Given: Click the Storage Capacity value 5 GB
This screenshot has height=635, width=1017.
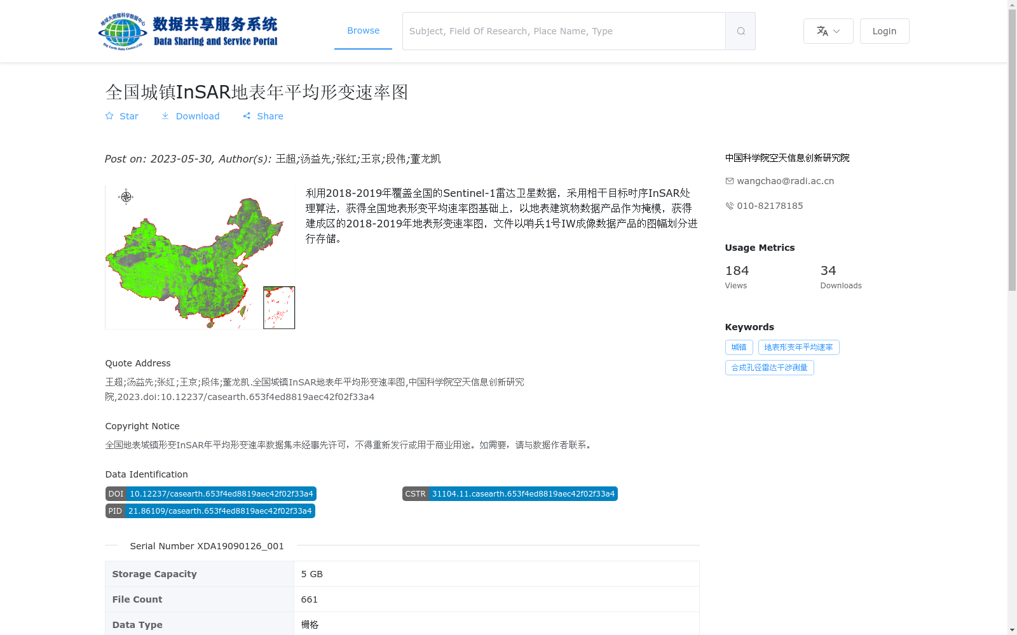Looking at the screenshot, I should tap(312, 574).
